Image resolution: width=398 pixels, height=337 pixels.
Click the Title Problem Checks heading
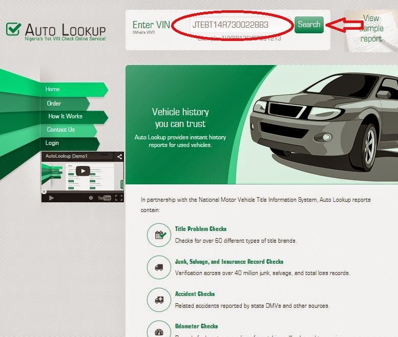click(x=200, y=229)
